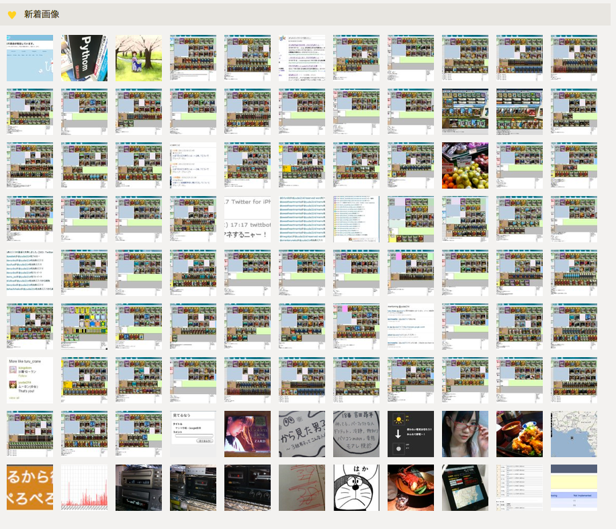The width and height of the screenshot is (616, 529).
Task: View the ZARD album cover thumbnail
Action: click(247, 434)
